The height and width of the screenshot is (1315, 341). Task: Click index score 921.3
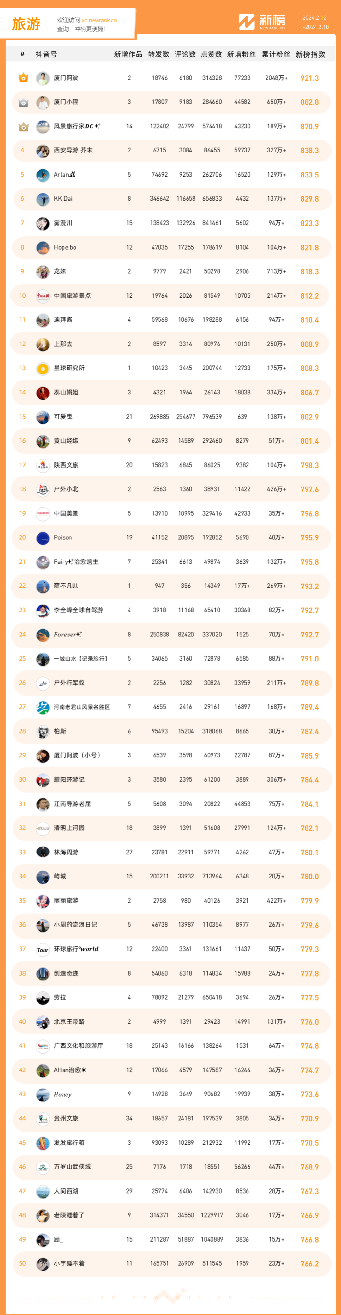tap(309, 78)
